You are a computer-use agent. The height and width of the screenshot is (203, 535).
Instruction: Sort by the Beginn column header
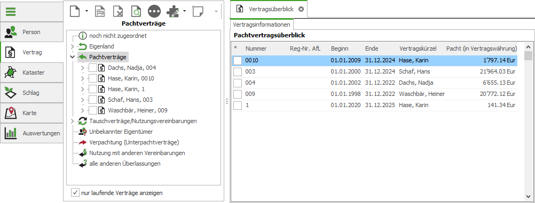tap(340, 48)
